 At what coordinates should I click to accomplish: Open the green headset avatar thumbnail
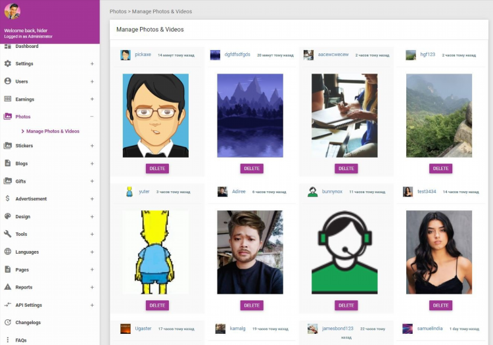[x=344, y=252]
